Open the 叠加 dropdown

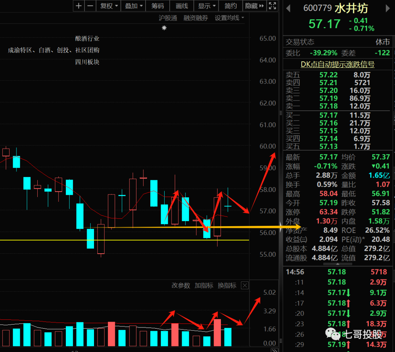133,5
